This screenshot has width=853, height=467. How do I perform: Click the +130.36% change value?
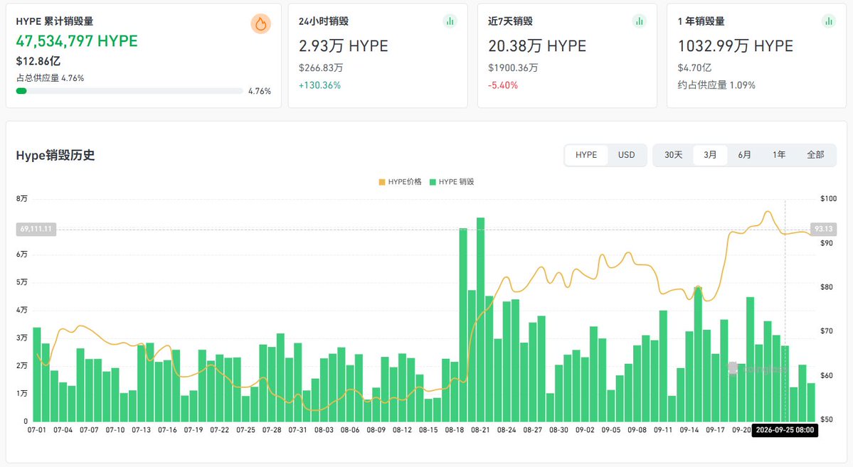tap(319, 85)
